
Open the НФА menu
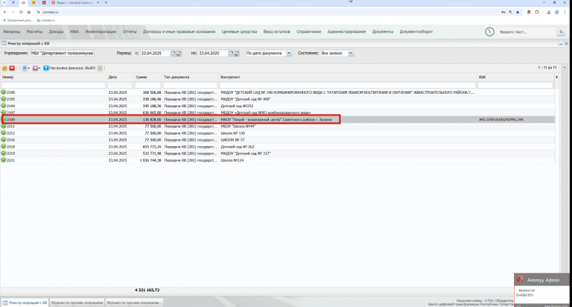click(74, 32)
